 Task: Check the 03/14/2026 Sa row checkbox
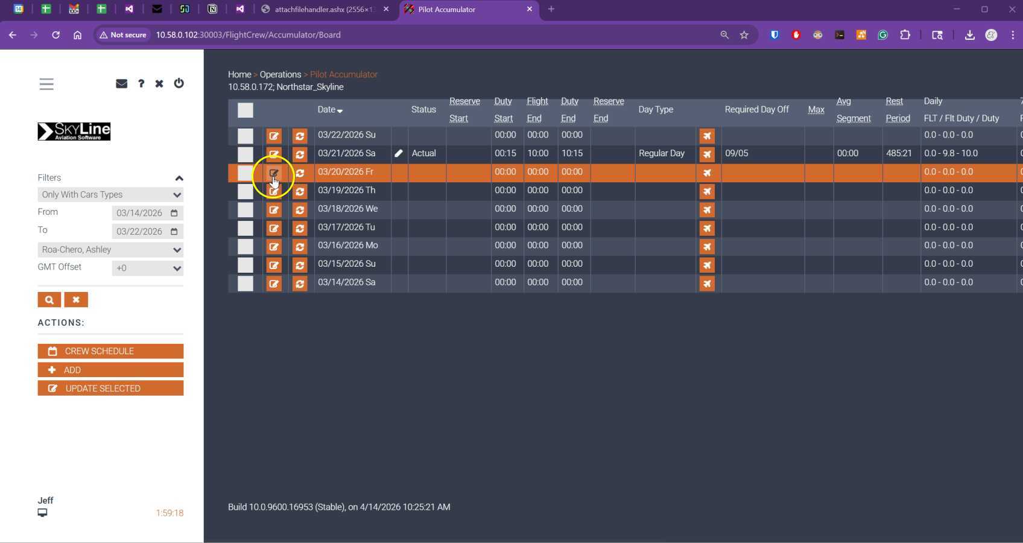point(245,284)
